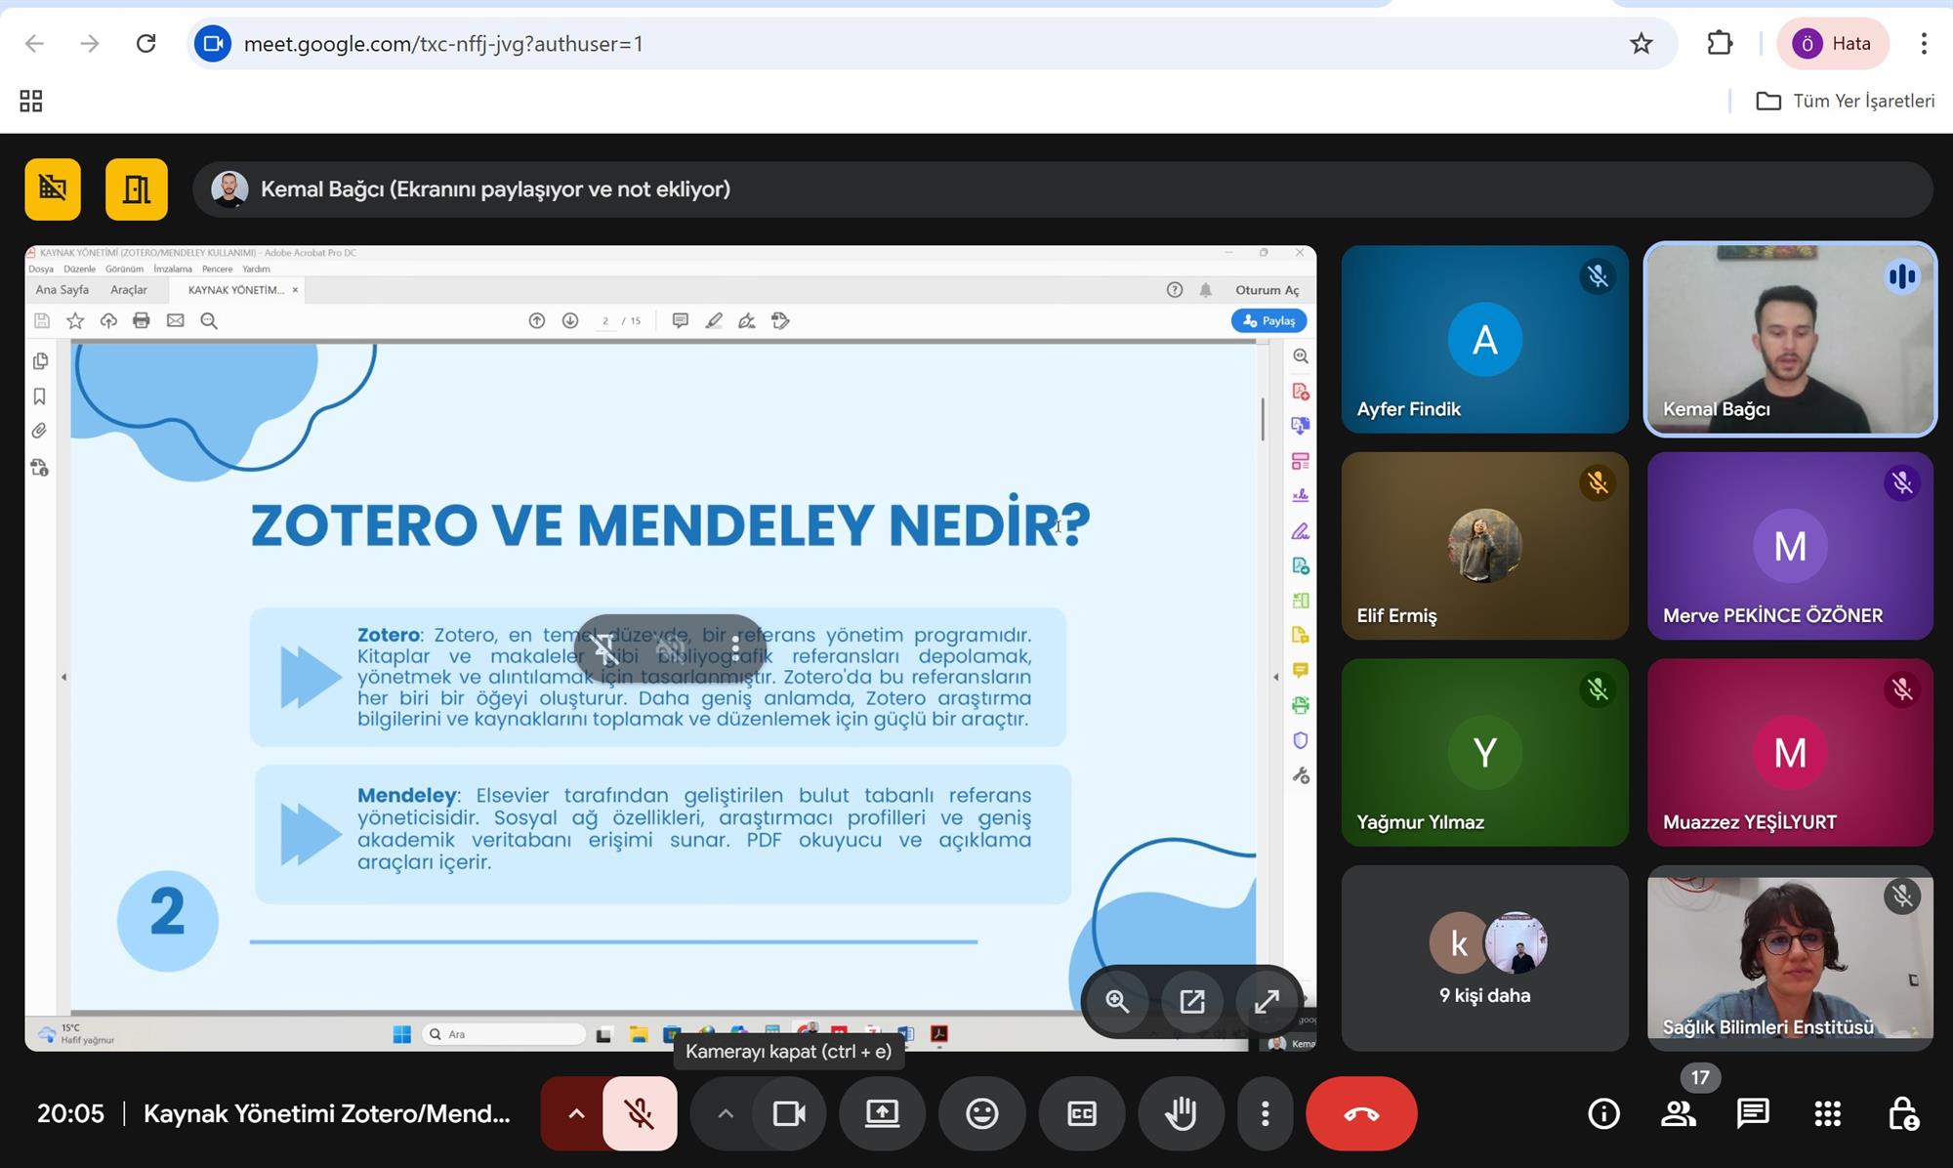The height and width of the screenshot is (1168, 1953).
Task: Go to the next page with the down arrow
Action: 570,320
